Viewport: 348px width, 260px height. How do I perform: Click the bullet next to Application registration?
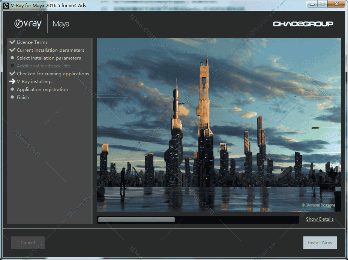tap(12, 89)
